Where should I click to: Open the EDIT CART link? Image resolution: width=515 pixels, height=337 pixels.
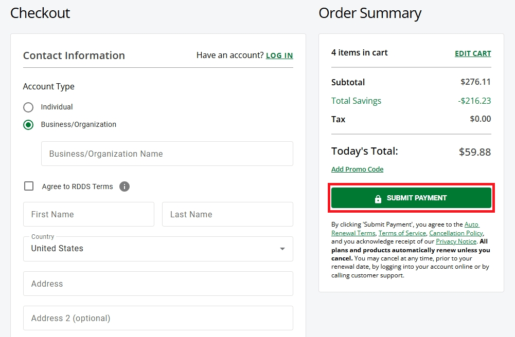tap(473, 53)
